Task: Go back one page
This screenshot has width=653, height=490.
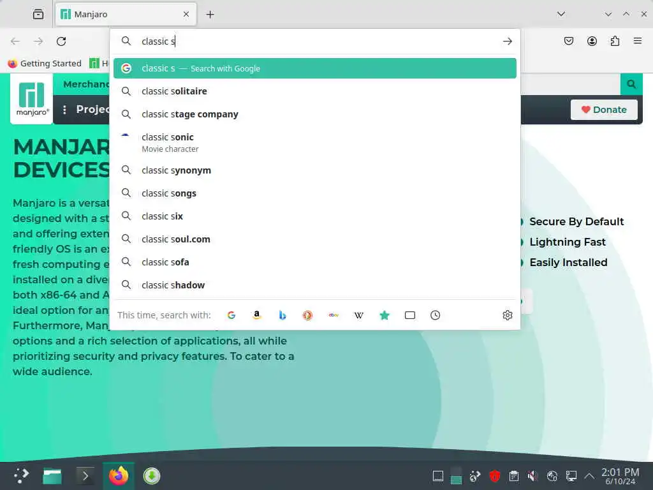Action: coord(15,41)
